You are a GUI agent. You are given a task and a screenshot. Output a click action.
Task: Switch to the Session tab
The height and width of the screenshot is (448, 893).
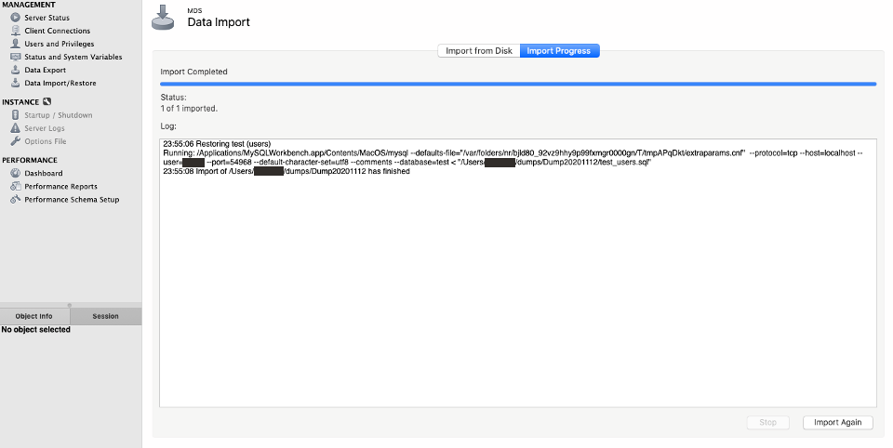(105, 316)
